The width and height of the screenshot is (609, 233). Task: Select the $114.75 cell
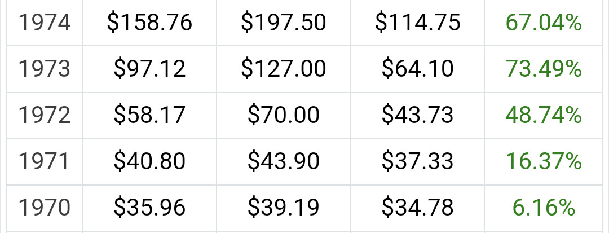(x=418, y=23)
